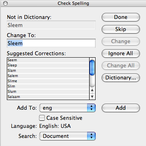Pick Salaam from the suggestions list

(x=48, y=97)
